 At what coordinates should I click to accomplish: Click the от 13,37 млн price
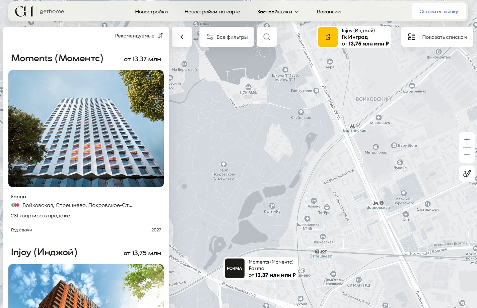(142, 59)
